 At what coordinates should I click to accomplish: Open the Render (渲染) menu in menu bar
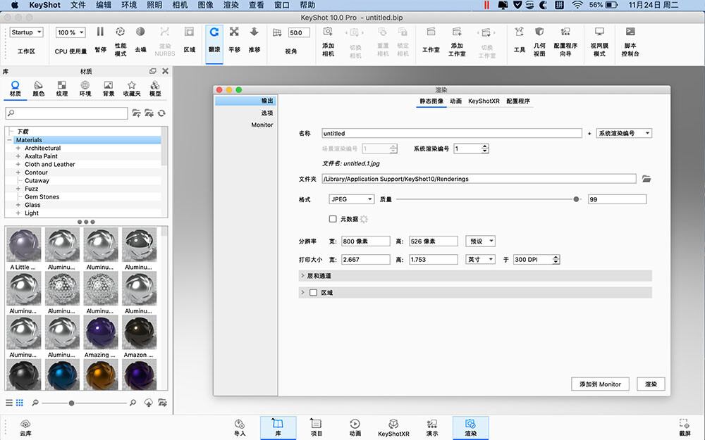tap(231, 5)
